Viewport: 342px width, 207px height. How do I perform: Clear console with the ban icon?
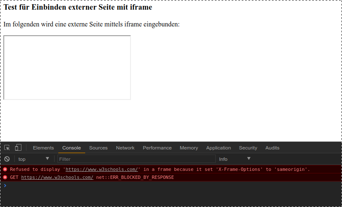[7, 159]
